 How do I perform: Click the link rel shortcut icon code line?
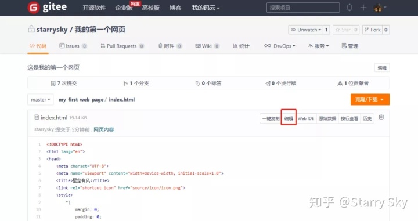121,188
